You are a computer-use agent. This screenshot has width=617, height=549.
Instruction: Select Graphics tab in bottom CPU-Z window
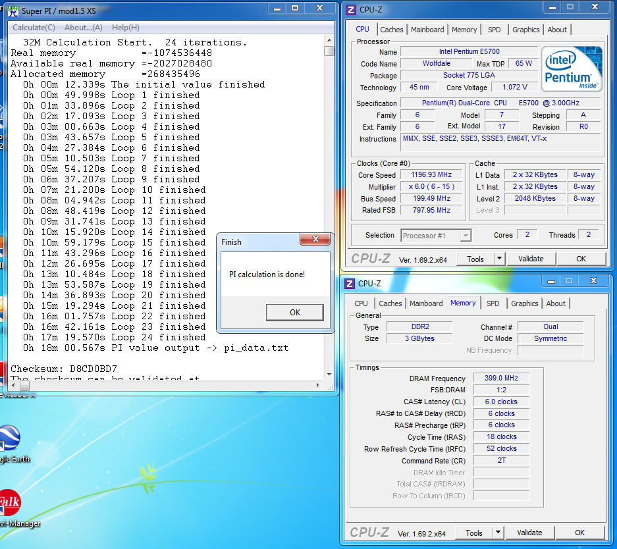pos(525,303)
